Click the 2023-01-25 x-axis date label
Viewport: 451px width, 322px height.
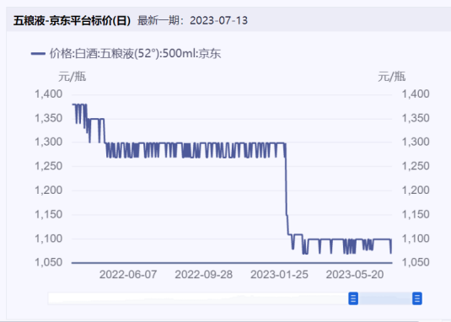coord(279,275)
